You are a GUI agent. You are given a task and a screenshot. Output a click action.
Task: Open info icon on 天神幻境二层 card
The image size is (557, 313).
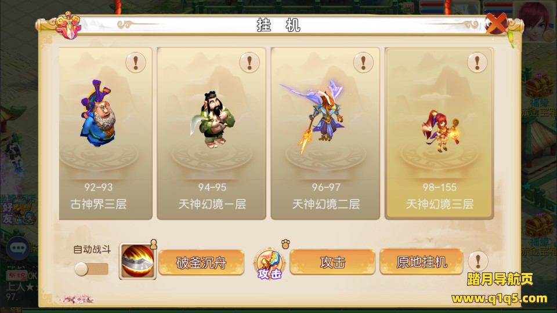click(x=363, y=63)
